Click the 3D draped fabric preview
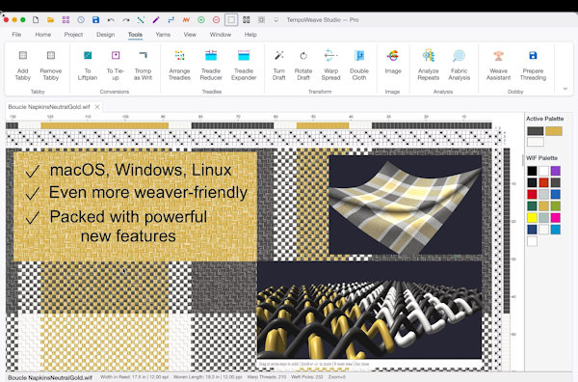The width and height of the screenshot is (578, 382). click(406, 205)
